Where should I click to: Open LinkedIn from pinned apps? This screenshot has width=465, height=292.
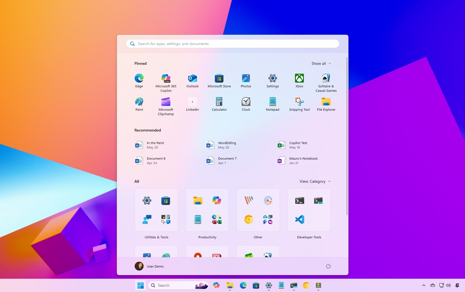pyautogui.click(x=192, y=102)
